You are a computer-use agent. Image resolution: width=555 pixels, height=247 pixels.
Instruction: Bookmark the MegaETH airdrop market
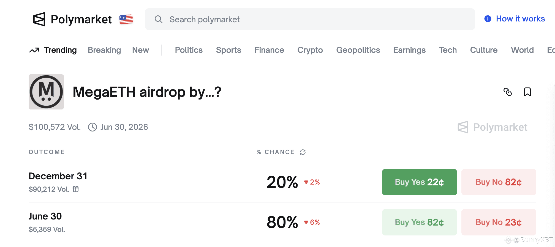pos(527,92)
